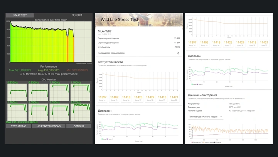Image resolution: width=278 pixels, height=157 pixels.
Task: Click the MAX CPU CLOCK:3.20GHz label
Action: pyautogui.click(x=22, y=122)
